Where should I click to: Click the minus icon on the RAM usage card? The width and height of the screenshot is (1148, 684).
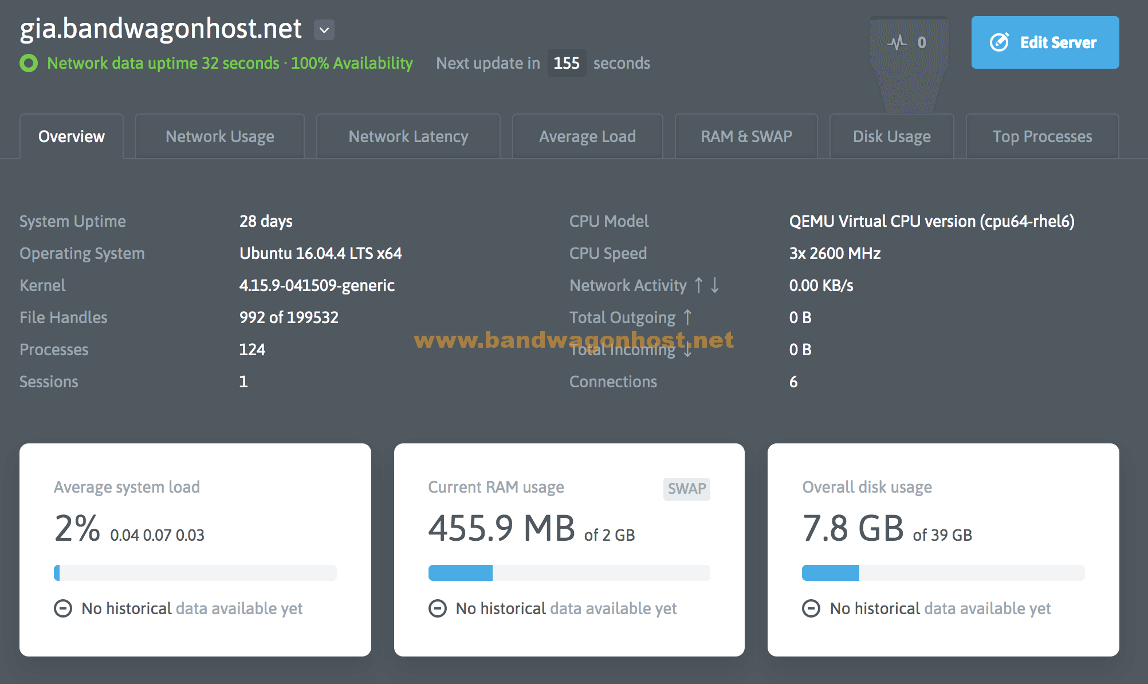438,608
